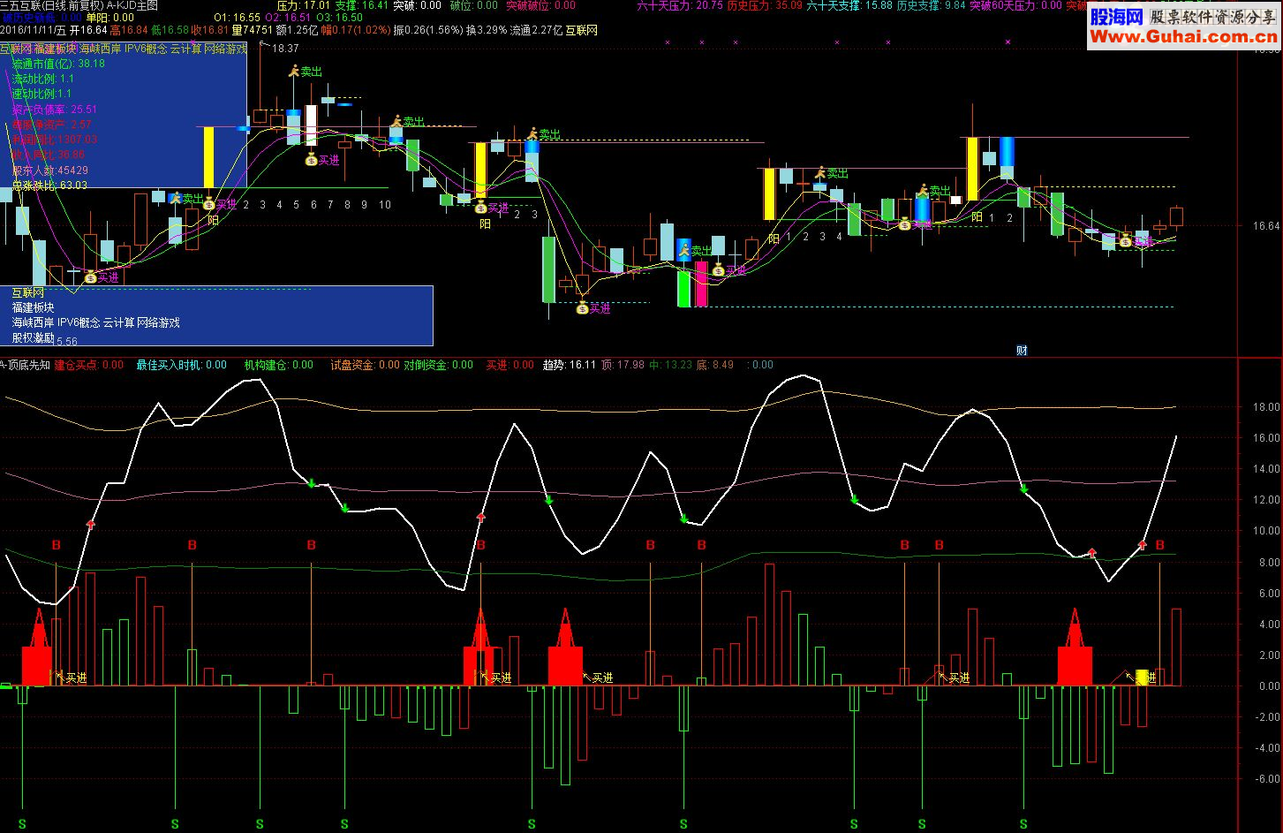The height and width of the screenshot is (833, 1283).
Task: Click the lowest 买进 money bag on the main chart
Action: tap(582, 308)
